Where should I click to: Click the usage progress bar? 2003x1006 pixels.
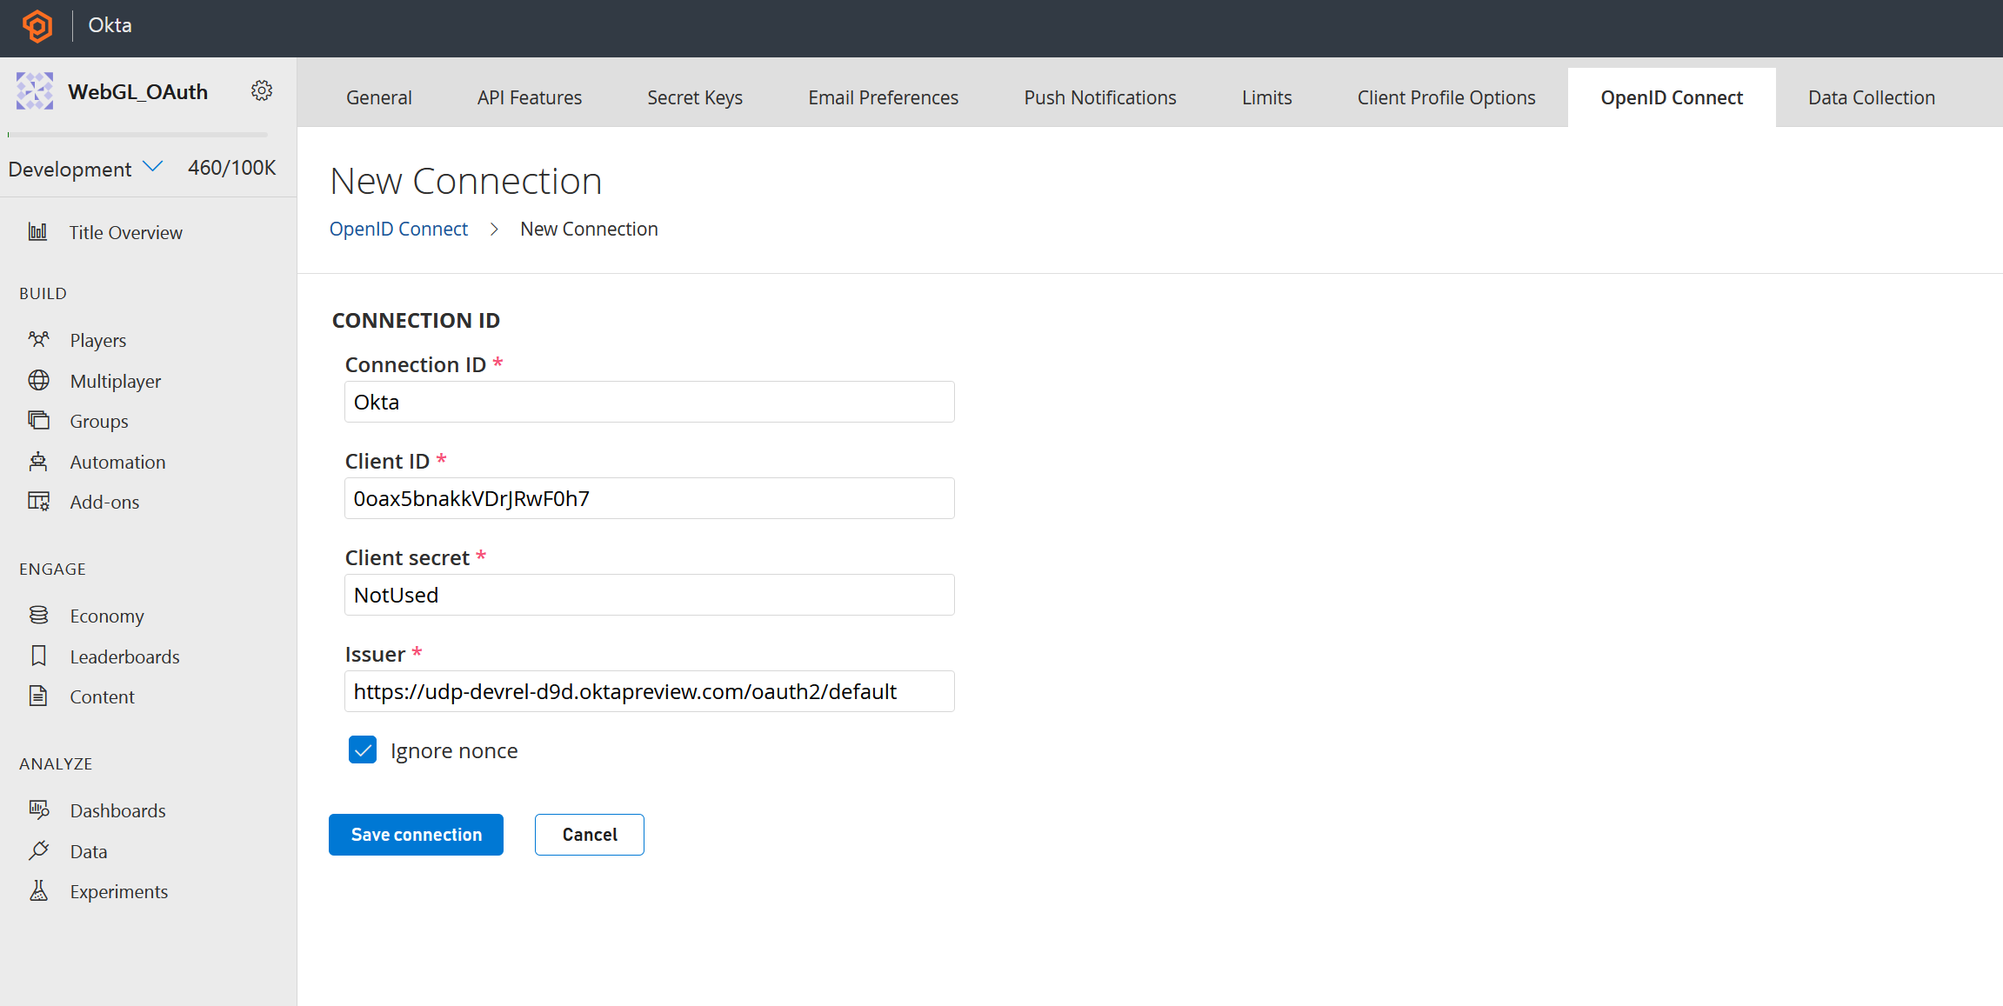click(137, 135)
